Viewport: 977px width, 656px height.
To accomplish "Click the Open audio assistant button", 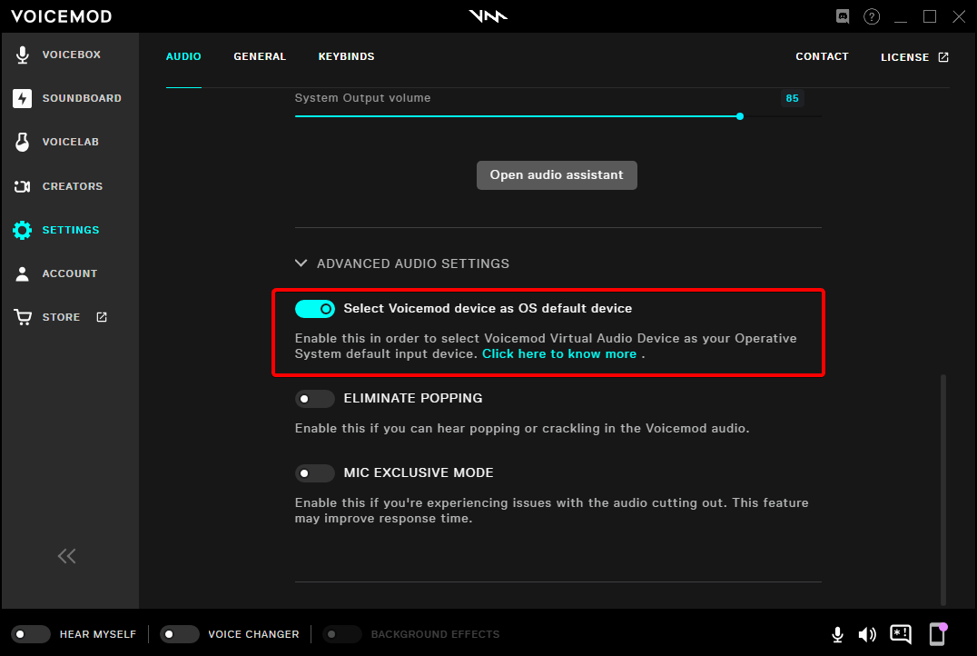I will [557, 174].
